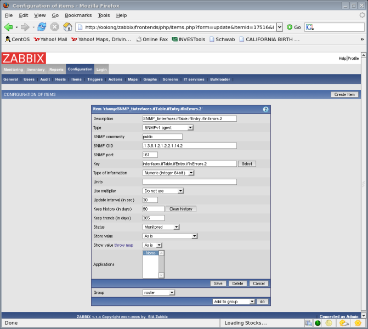The width and height of the screenshot is (368, 329).
Task: Switch to the Monitoring tab
Action: click(13, 70)
